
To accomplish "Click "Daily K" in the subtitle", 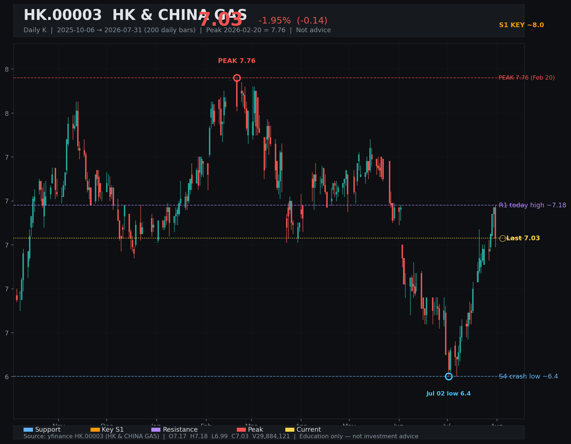I will (35, 30).
